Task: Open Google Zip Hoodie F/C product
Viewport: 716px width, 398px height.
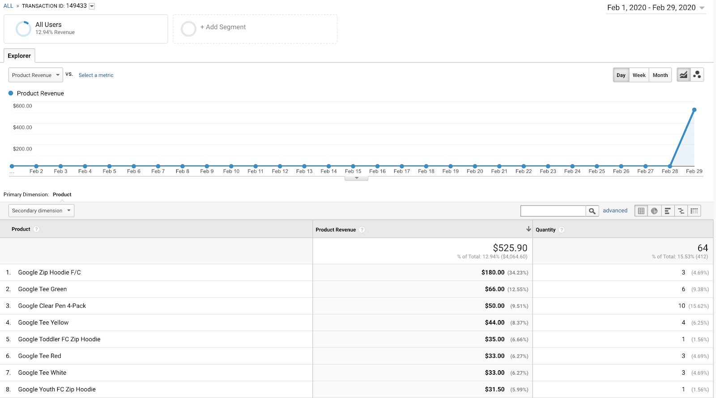Action: (x=49, y=272)
